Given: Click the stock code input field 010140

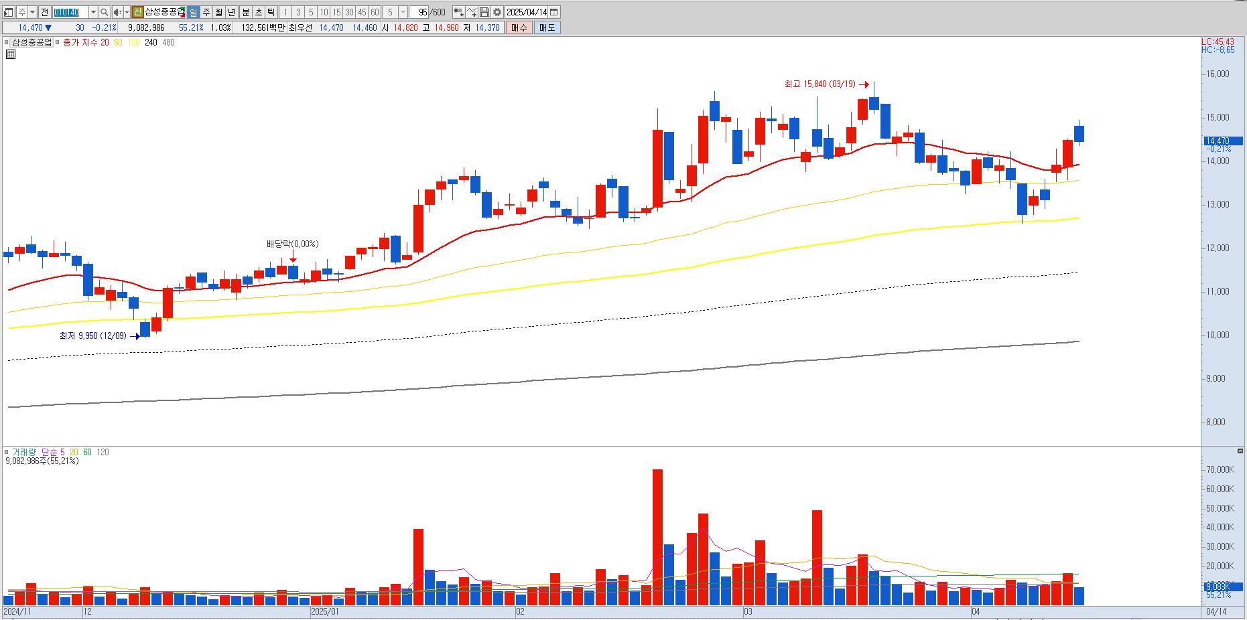Looking at the screenshot, I should pos(70,12).
